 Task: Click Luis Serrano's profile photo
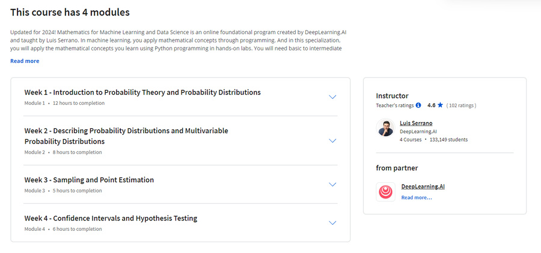[x=386, y=128]
